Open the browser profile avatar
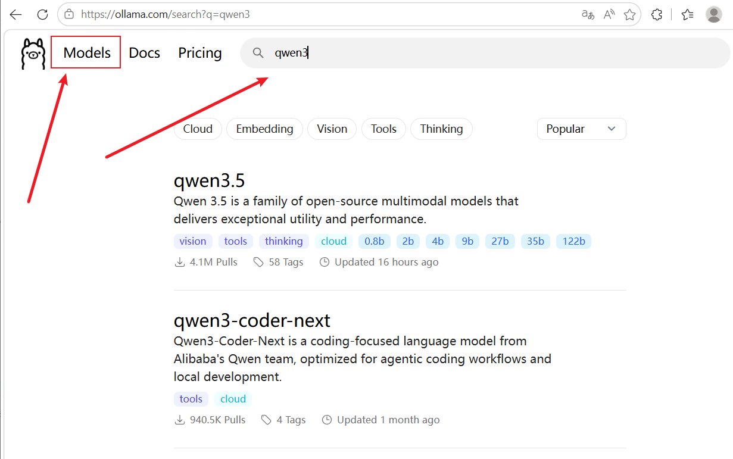 click(714, 14)
